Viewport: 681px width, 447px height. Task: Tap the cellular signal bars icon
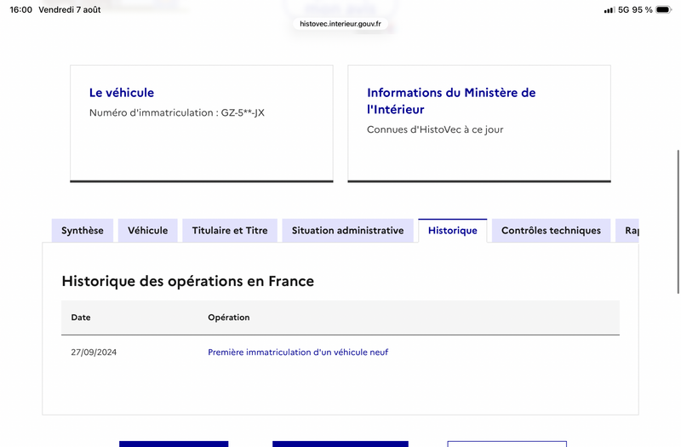tap(609, 10)
